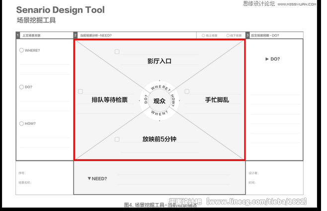The height and width of the screenshot is (211, 327).
Task: Tick the checkbox beside 放映前5分钟
Action: tap(117, 140)
